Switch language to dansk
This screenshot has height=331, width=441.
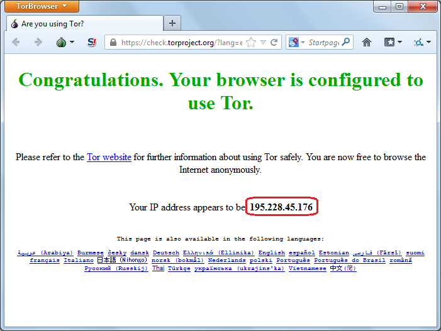[x=140, y=252]
